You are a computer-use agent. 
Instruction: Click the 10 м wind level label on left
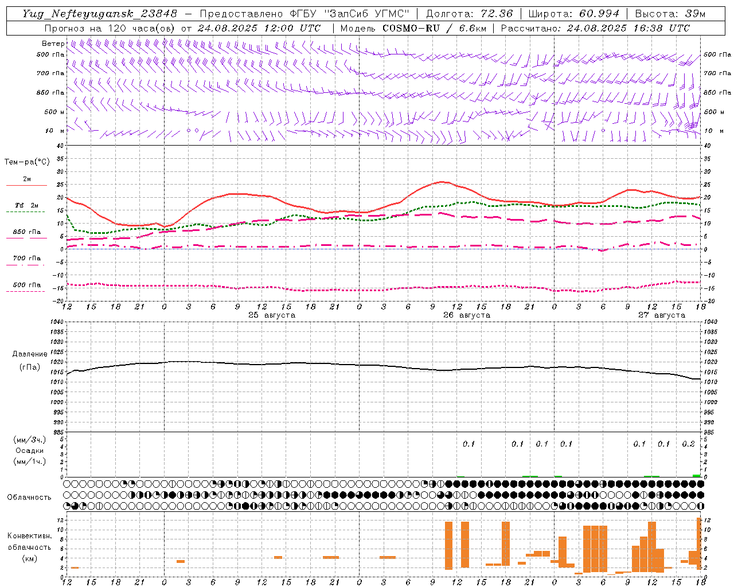(x=54, y=131)
